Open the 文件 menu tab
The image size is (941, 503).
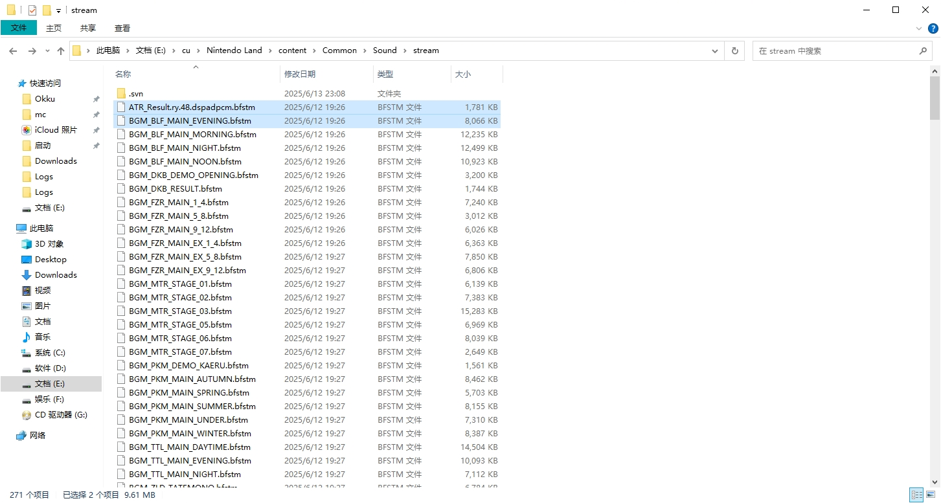pyautogui.click(x=19, y=28)
